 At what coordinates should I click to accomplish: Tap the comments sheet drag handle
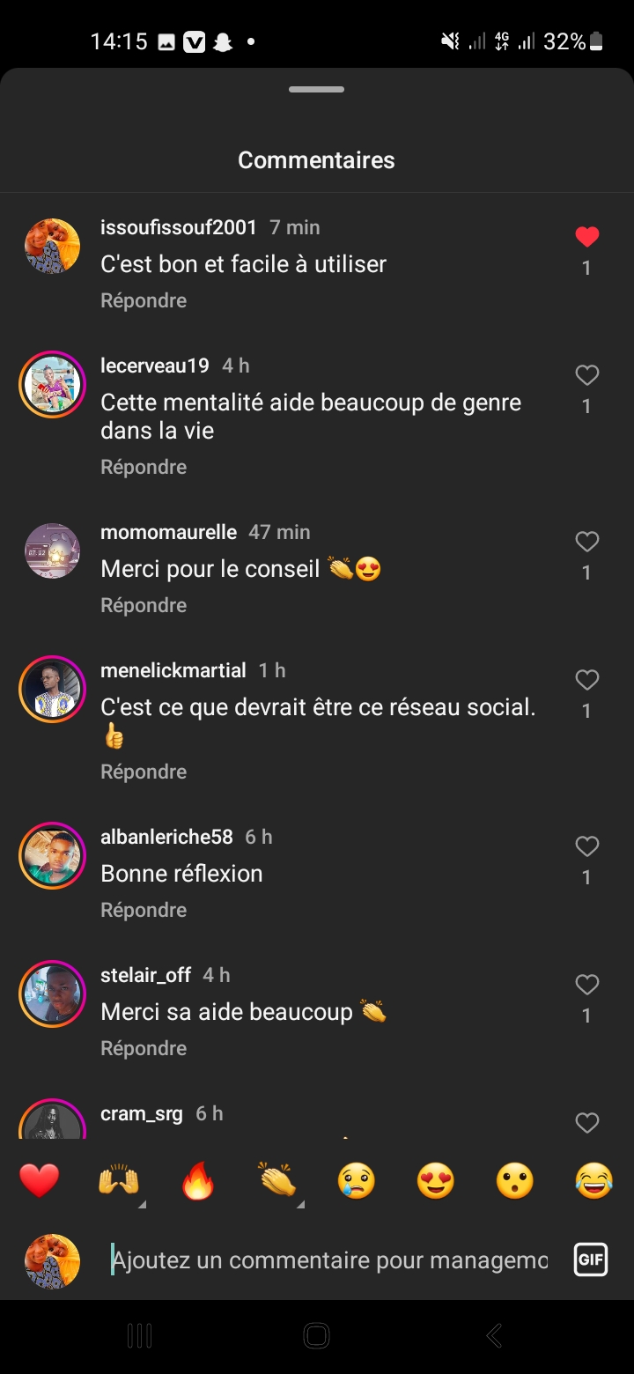click(x=316, y=90)
